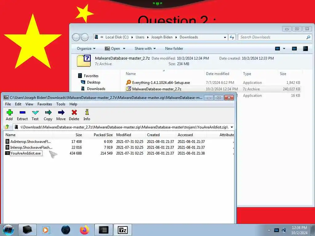315x236 pixels.
Task: Open Info for the selected file
Action: coord(87,115)
